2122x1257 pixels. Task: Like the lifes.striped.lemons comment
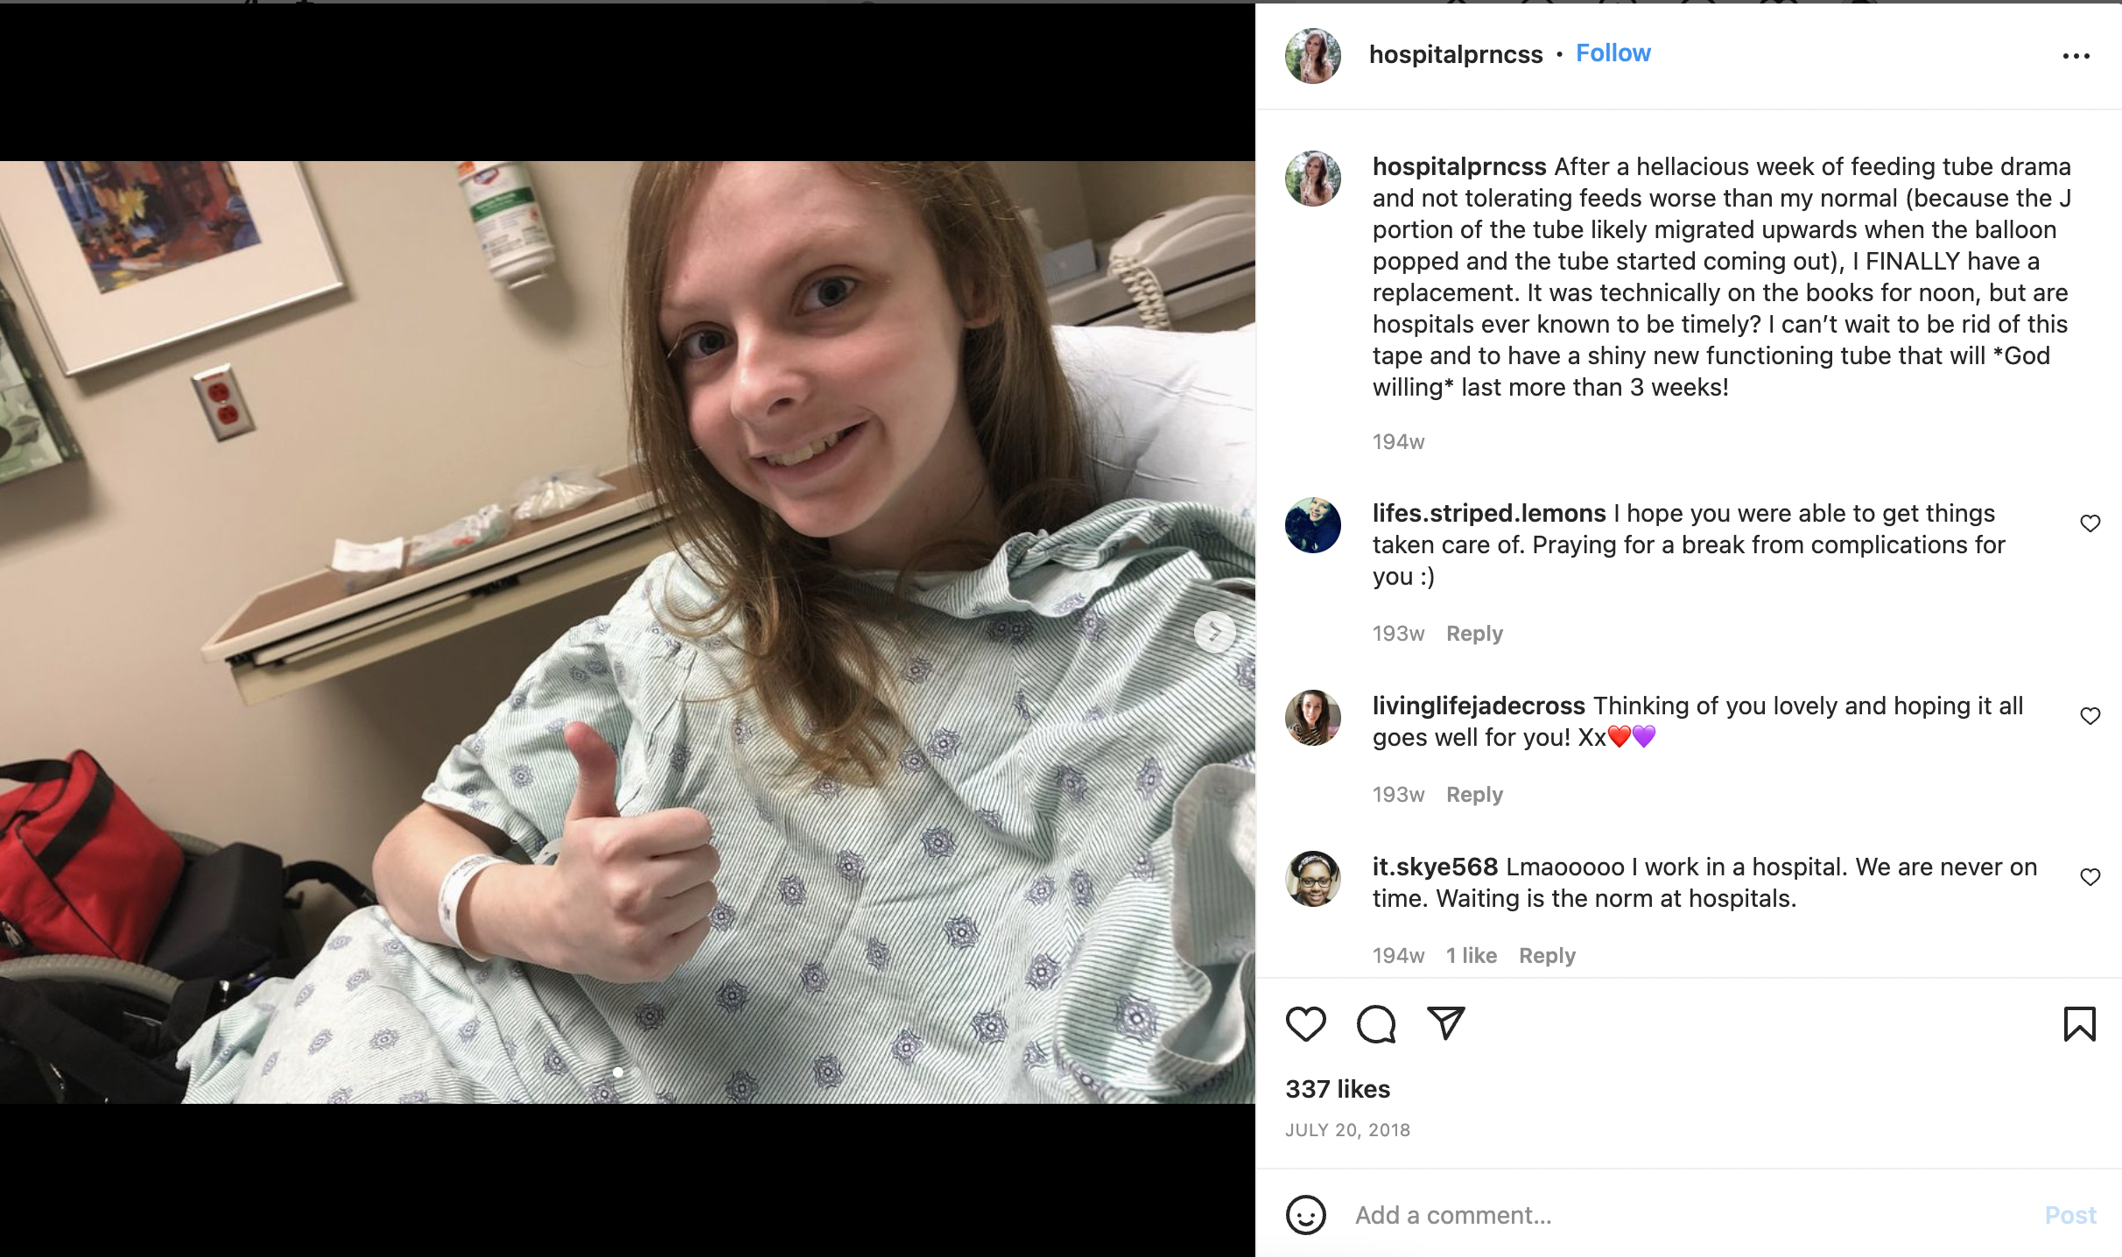pos(2090,523)
